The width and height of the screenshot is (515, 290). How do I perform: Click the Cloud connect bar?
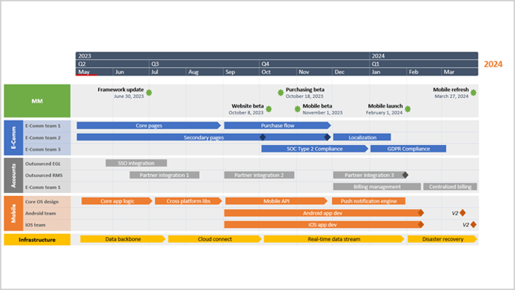tap(215, 239)
